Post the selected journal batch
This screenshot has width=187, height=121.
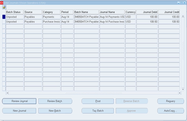[x=98, y=101]
